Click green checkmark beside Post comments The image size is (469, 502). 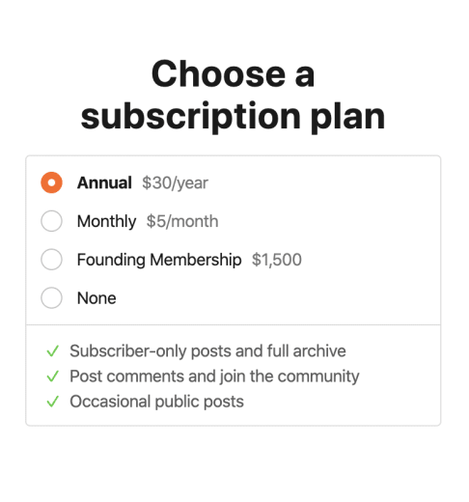[x=52, y=376]
